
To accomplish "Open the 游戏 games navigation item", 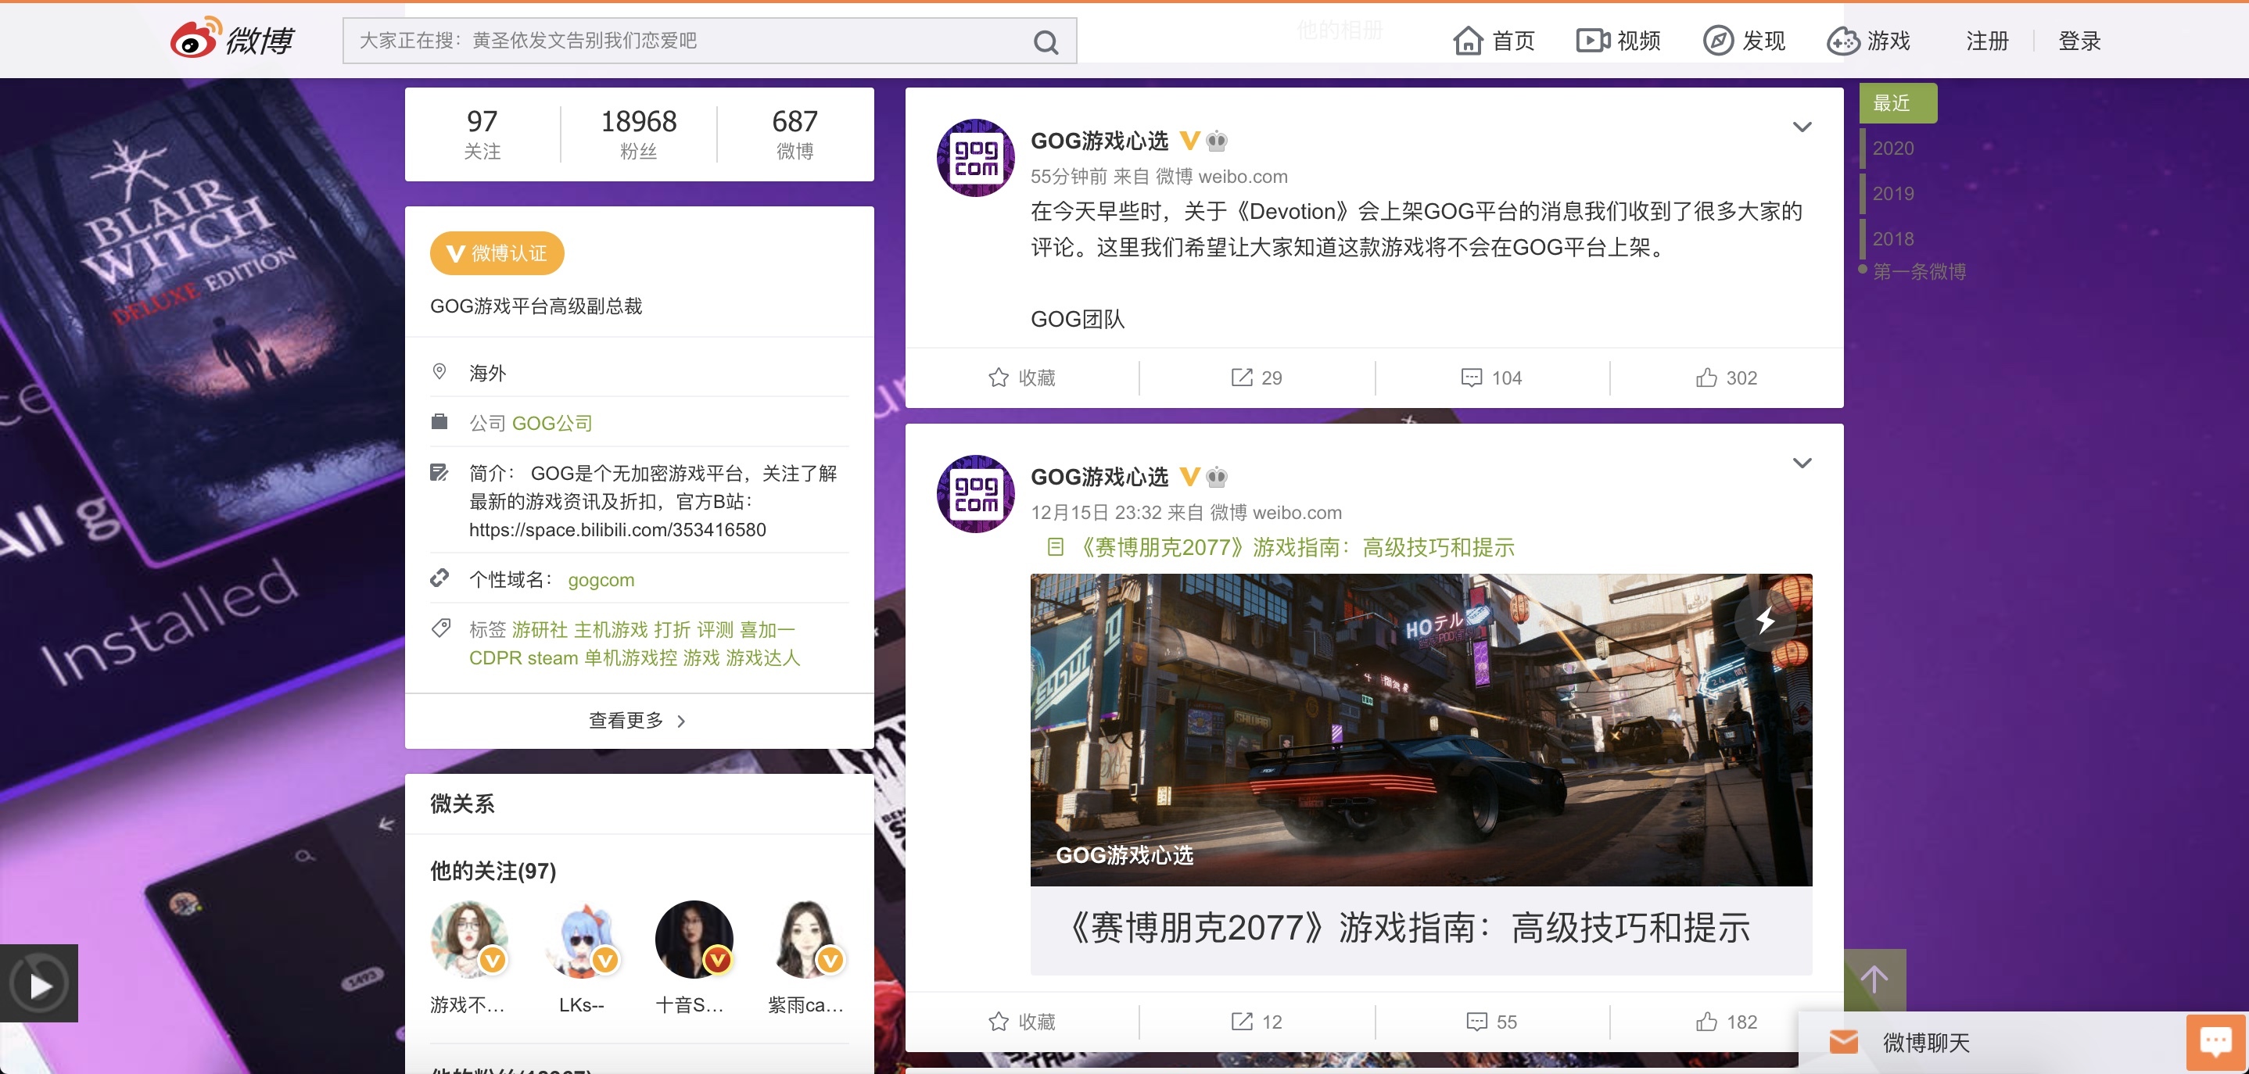I will (1869, 41).
